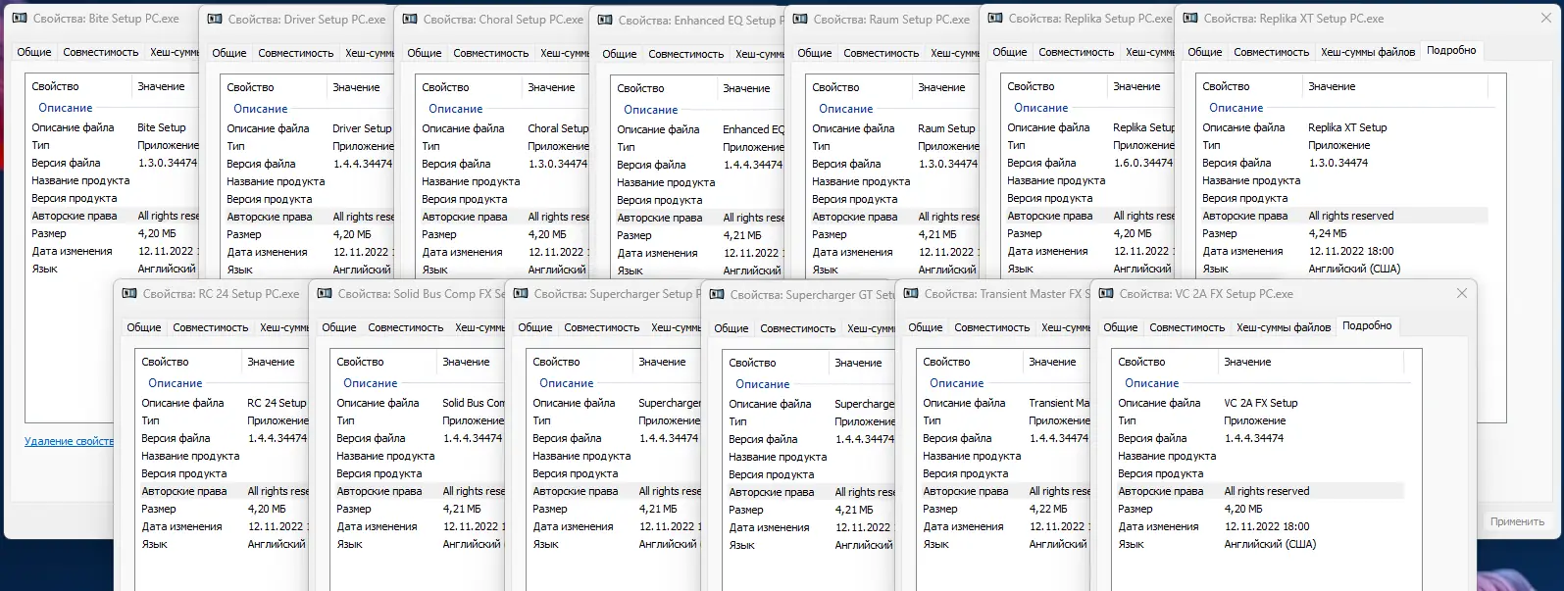Select 'Английский (США)' in Replika XT window

click(x=1354, y=269)
